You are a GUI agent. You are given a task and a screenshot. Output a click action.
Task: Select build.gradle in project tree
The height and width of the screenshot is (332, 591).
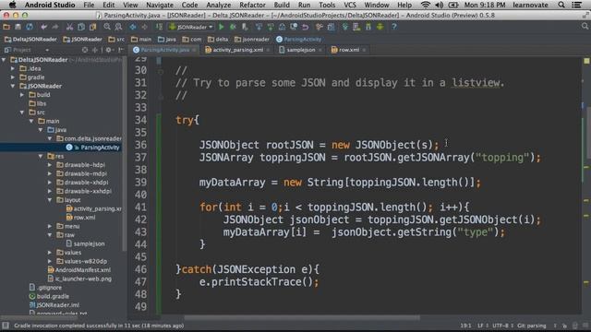click(49, 296)
